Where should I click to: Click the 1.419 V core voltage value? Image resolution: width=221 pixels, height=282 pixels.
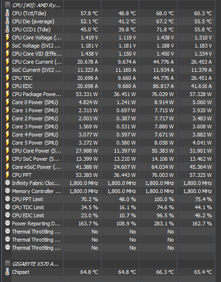pos(89,38)
